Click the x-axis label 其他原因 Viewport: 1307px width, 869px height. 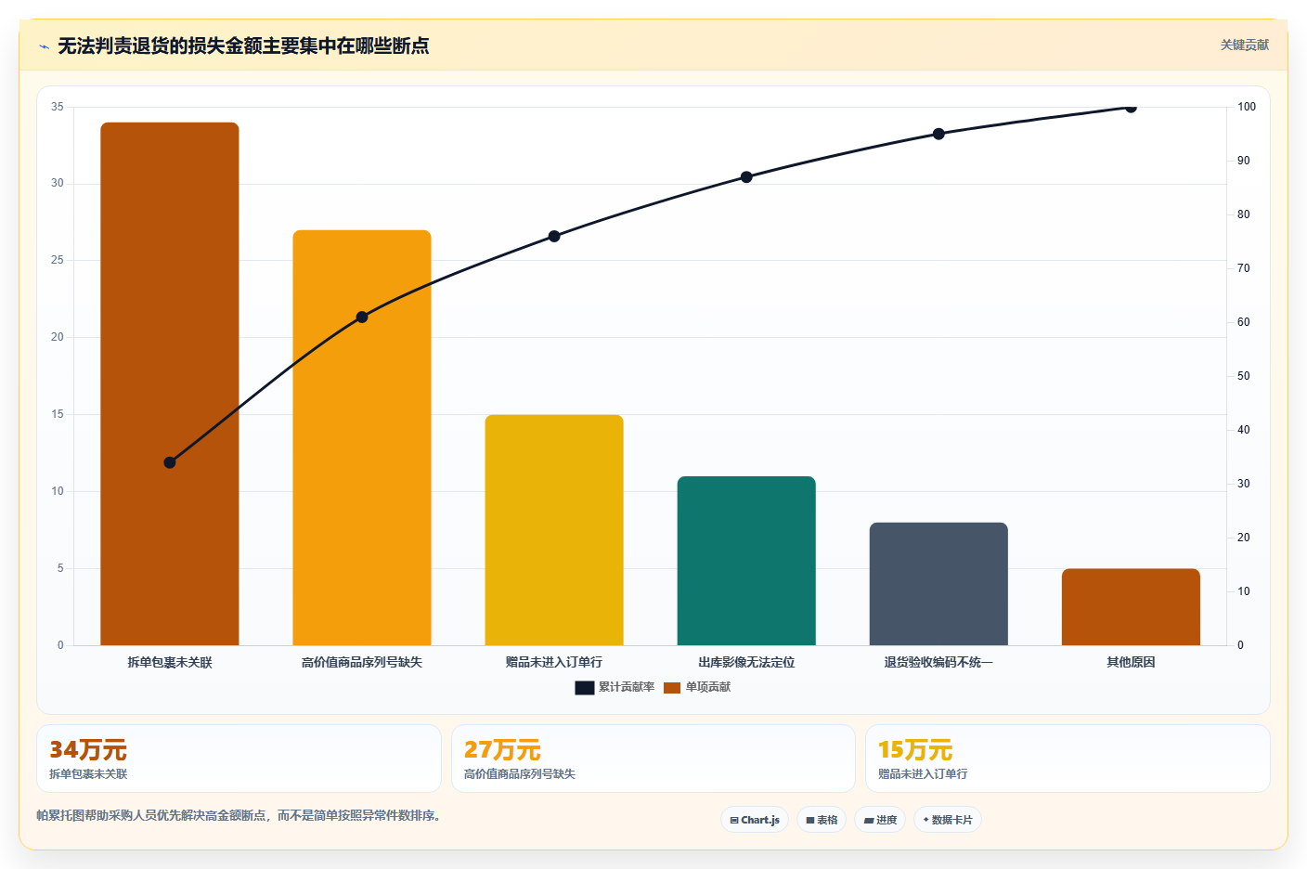pos(1131,662)
